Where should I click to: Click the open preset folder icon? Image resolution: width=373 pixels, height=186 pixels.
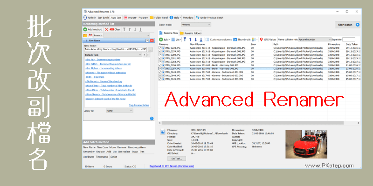[x=85, y=35]
